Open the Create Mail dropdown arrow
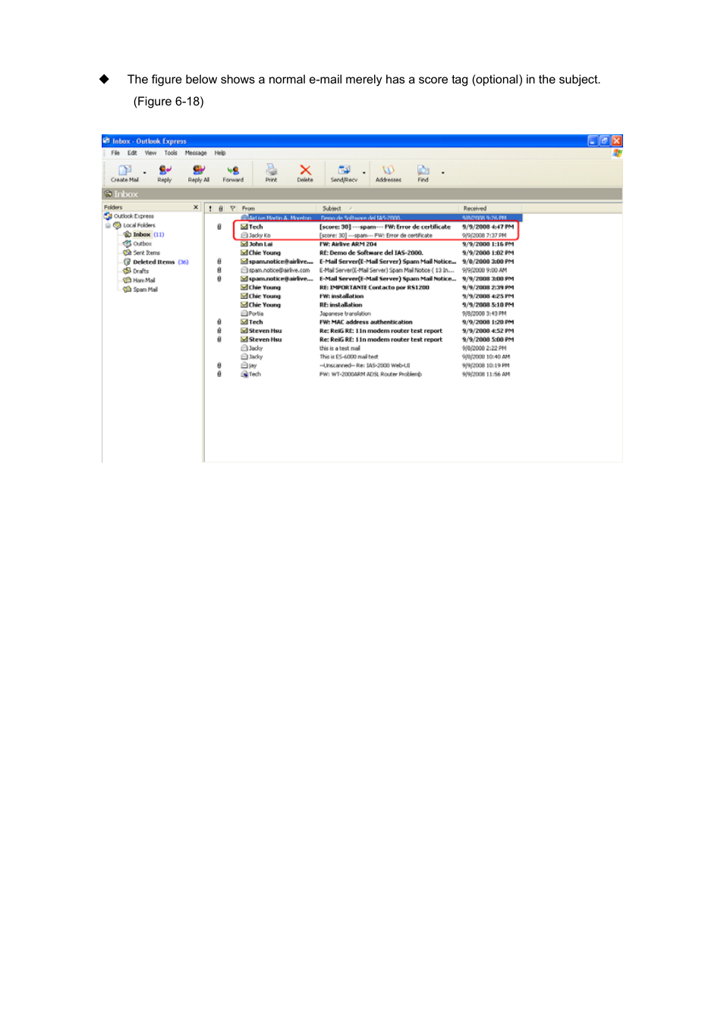Viewport: 724px width, 1024px height. pyautogui.click(x=145, y=173)
